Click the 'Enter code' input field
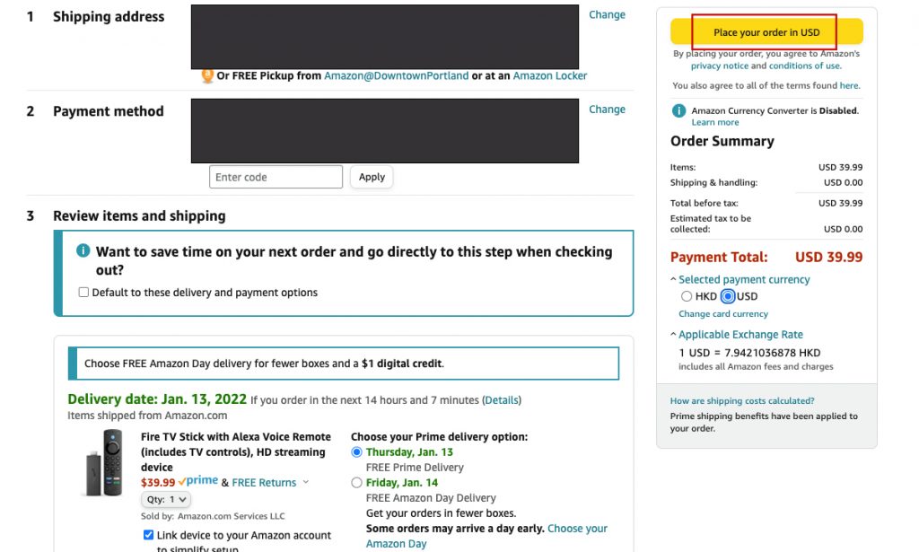Image resolution: width=919 pixels, height=552 pixels. click(x=276, y=177)
